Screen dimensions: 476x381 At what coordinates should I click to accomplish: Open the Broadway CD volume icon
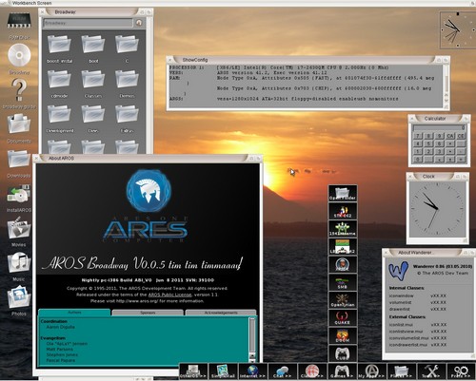point(19,59)
